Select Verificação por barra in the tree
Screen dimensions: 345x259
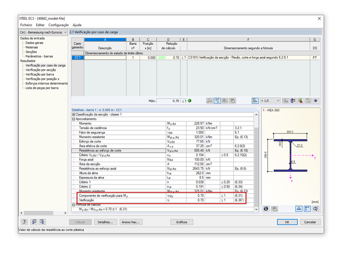pos(39,75)
